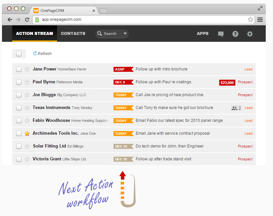Open the Joe Bloggs contact name
Image resolution: width=273 pixels, height=216 pixels.
44,94
